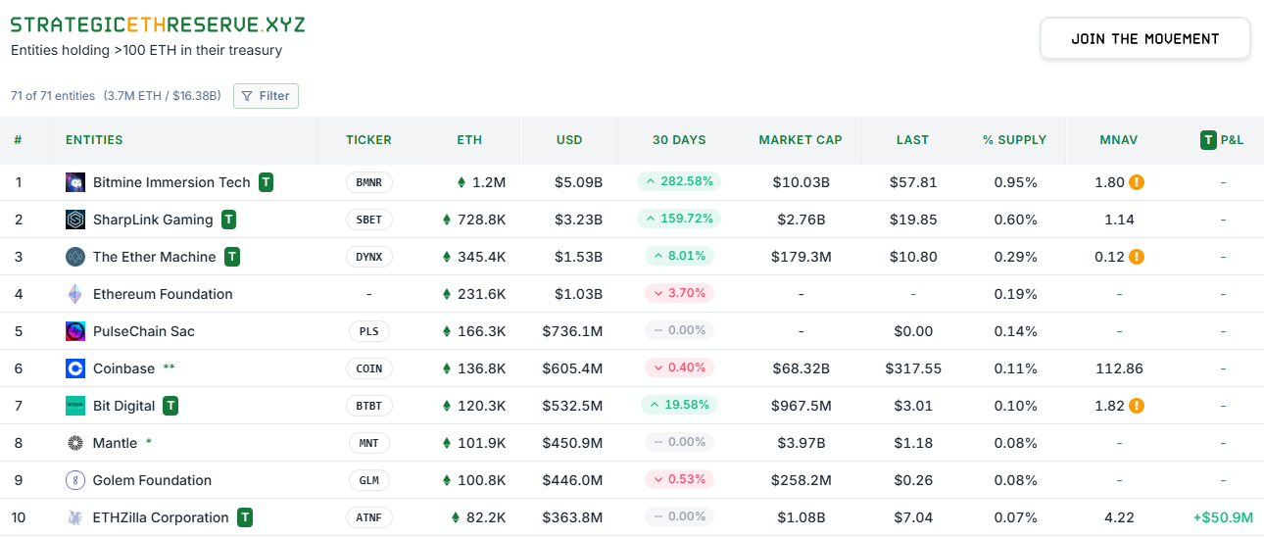Click the Ethereum Foundation diamond logo
Screen dimensions: 1264x539
click(75, 294)
